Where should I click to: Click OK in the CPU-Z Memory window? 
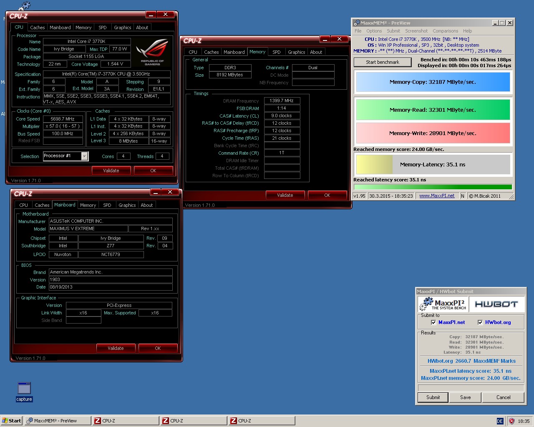327,195
